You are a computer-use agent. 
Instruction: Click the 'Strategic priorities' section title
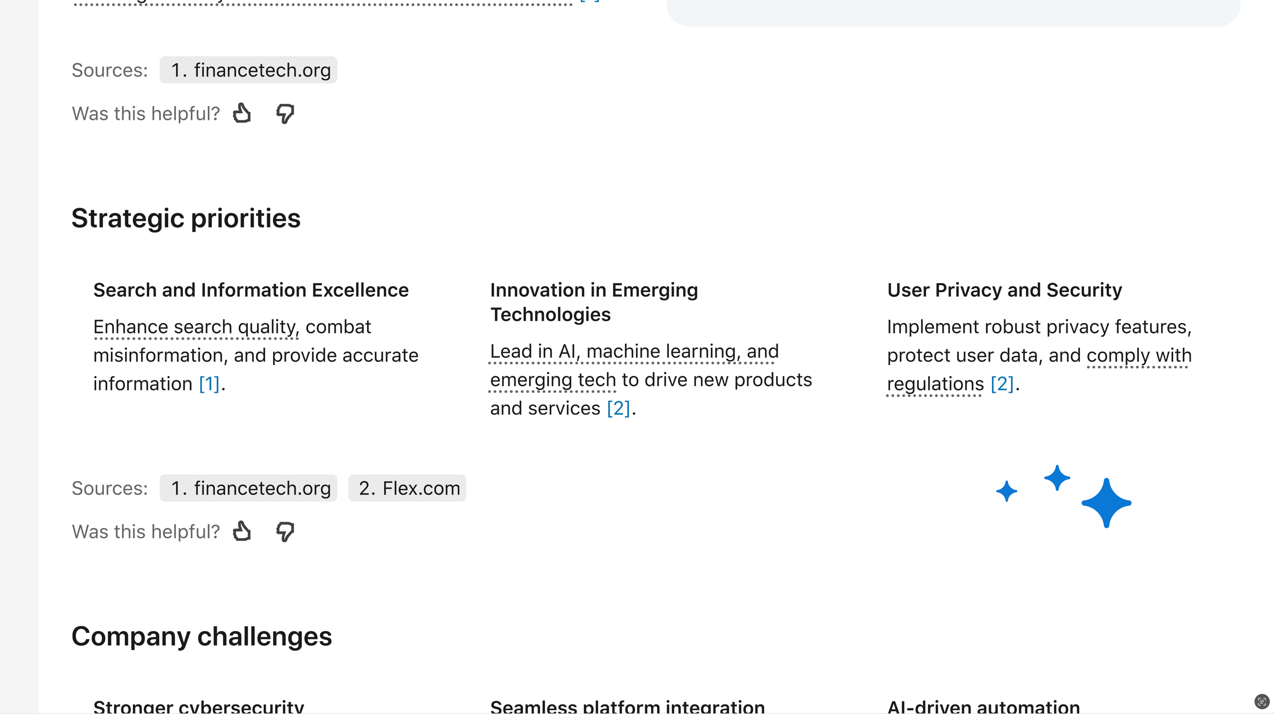click(x=186, y=219)
